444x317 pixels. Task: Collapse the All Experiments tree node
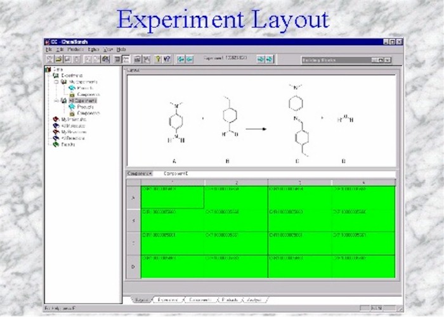pyautogui.click(x=56, y=100)
